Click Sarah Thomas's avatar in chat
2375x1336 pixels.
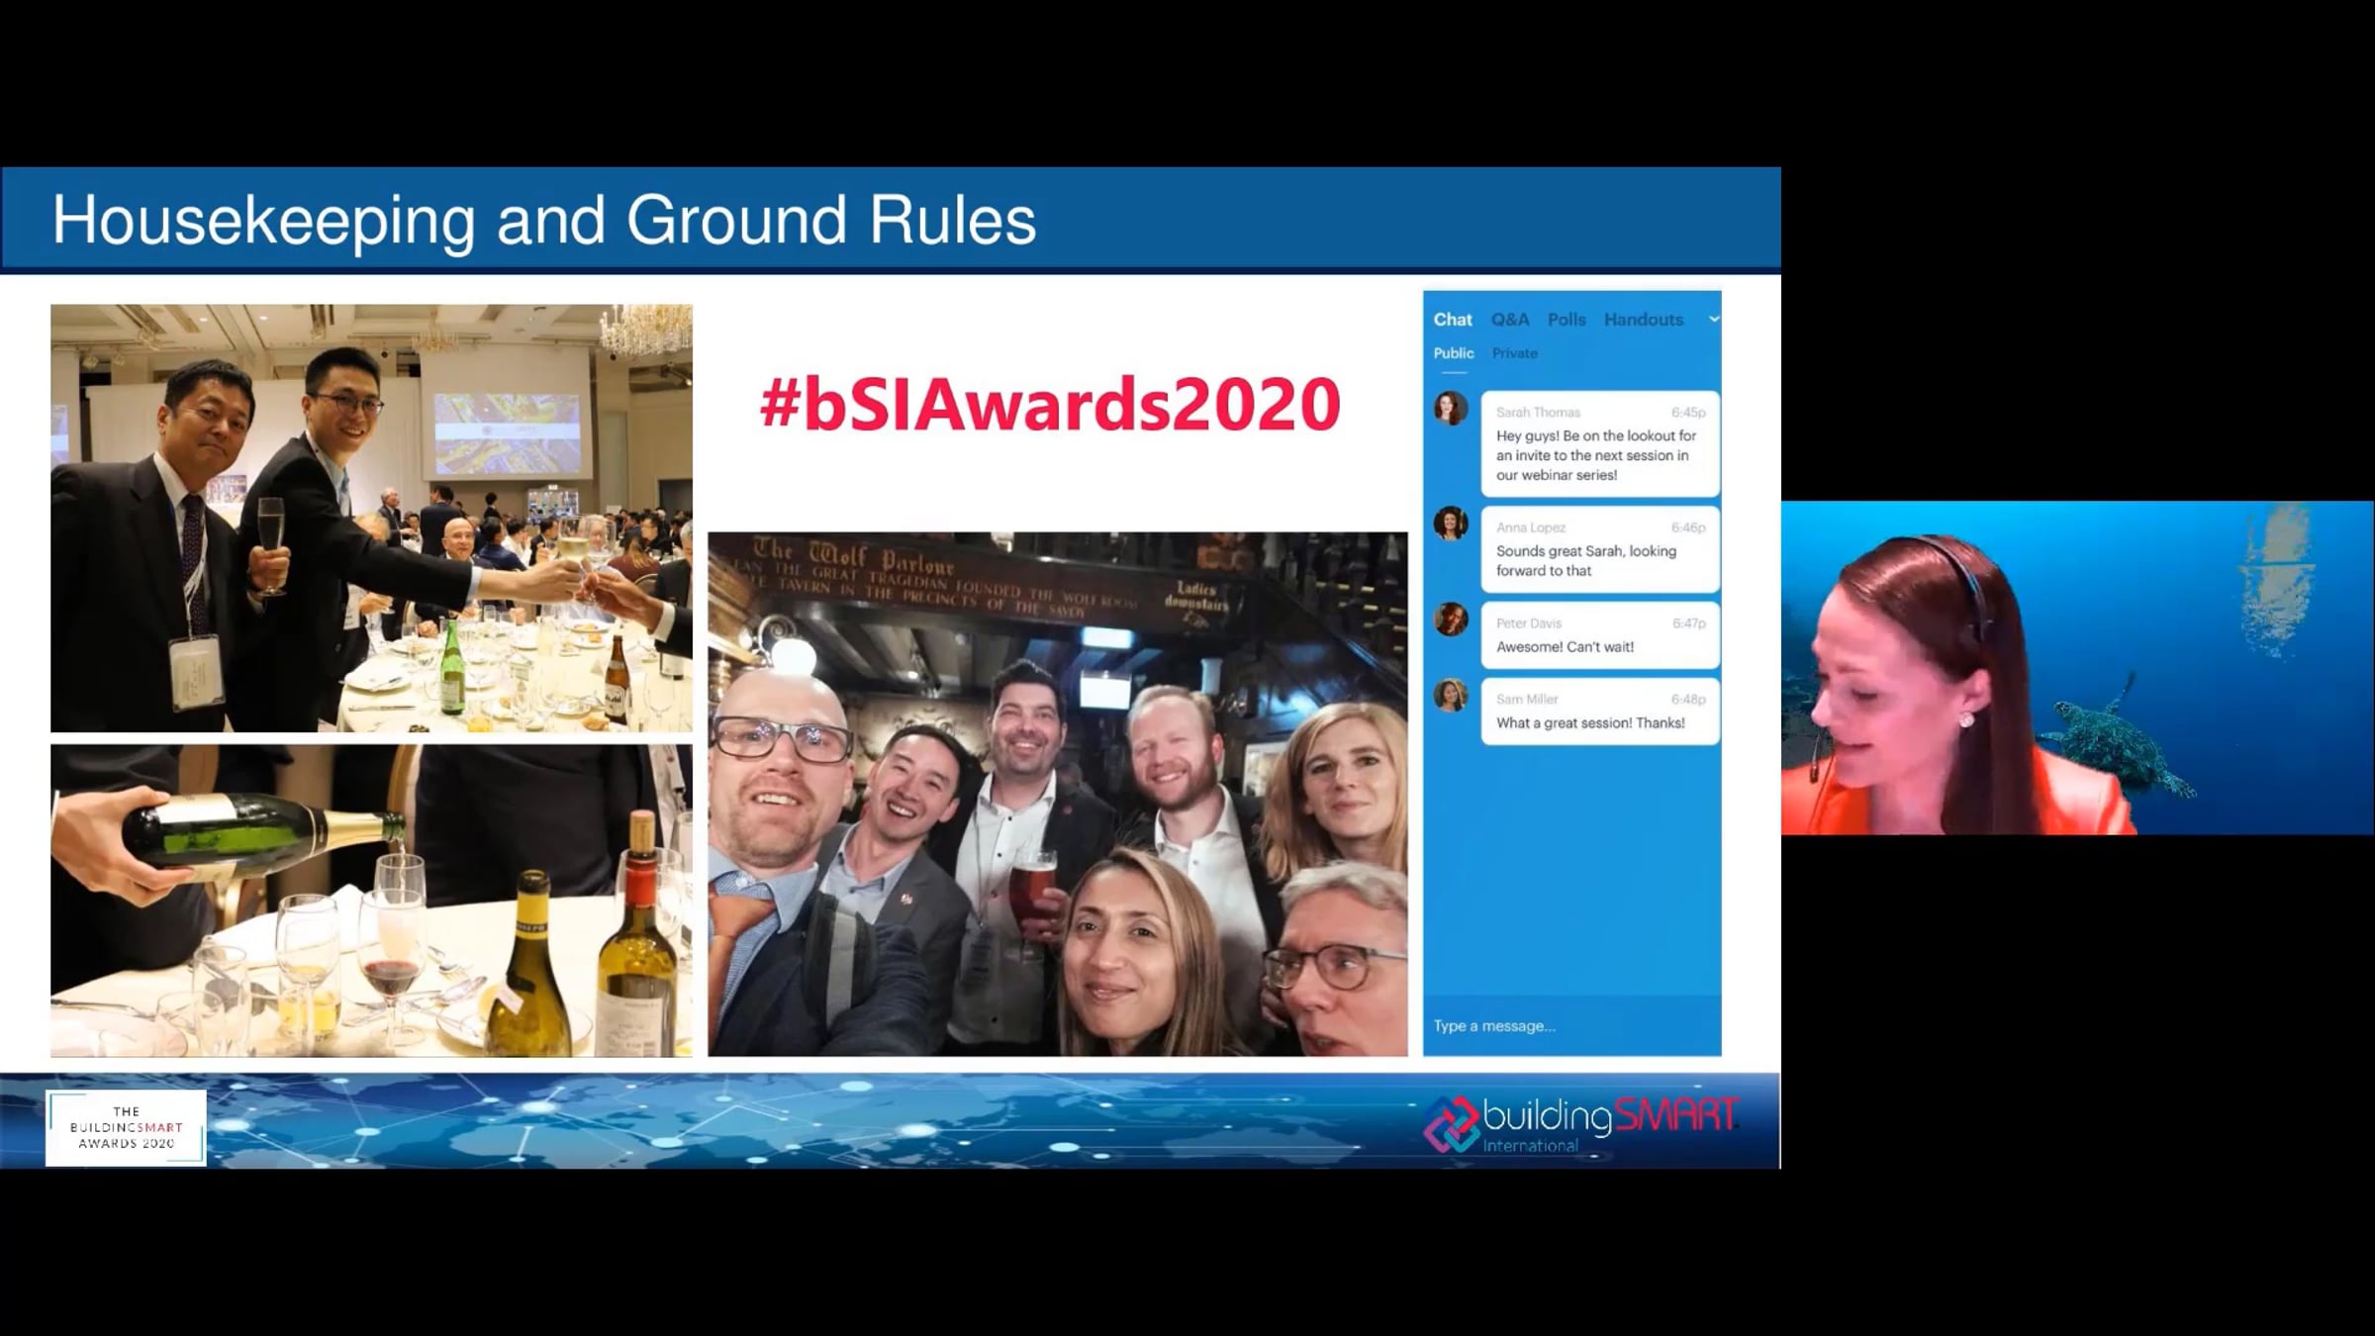[x=1451, y=409]
